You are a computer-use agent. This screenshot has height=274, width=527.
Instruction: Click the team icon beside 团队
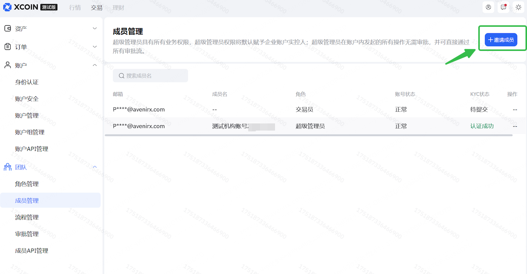[x=8, y=167]
